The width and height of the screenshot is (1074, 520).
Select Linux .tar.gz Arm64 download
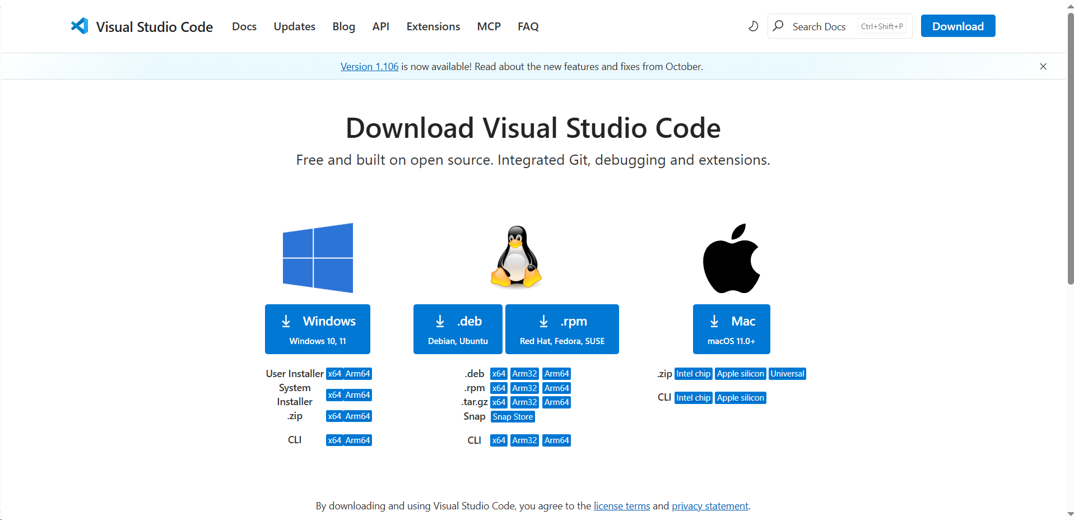coord(556,402)
